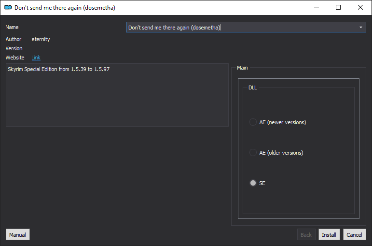Select the SE radio button

pos(253,183)
